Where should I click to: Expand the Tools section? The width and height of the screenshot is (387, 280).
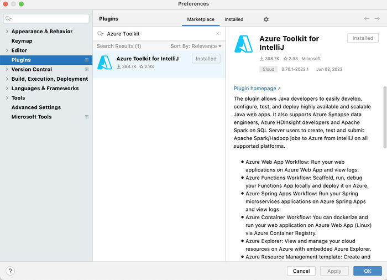(x=7, y=98)
